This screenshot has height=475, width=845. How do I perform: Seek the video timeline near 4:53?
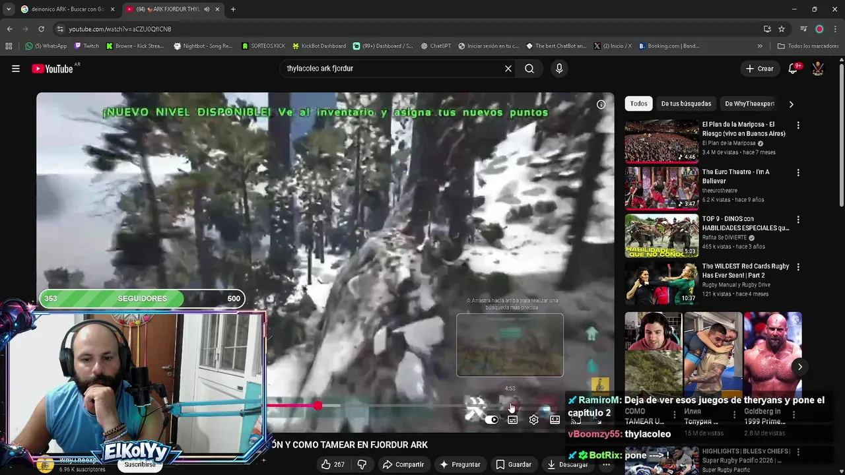click(510, 406)
